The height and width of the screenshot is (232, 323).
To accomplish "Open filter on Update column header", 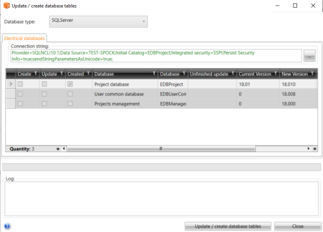I will [x=61, y=73].
